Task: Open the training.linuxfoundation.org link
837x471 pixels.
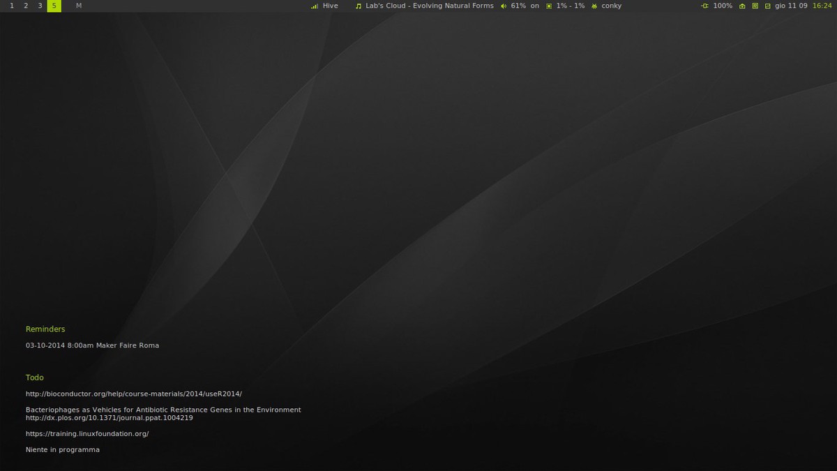Action: pos(87,433)
